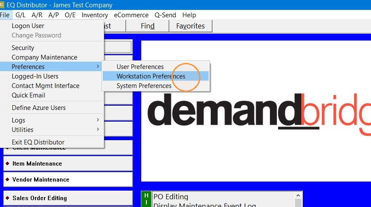Select Workstation Preferences in submenu
This screenshot has width=371, height=207.
point(155,76)
